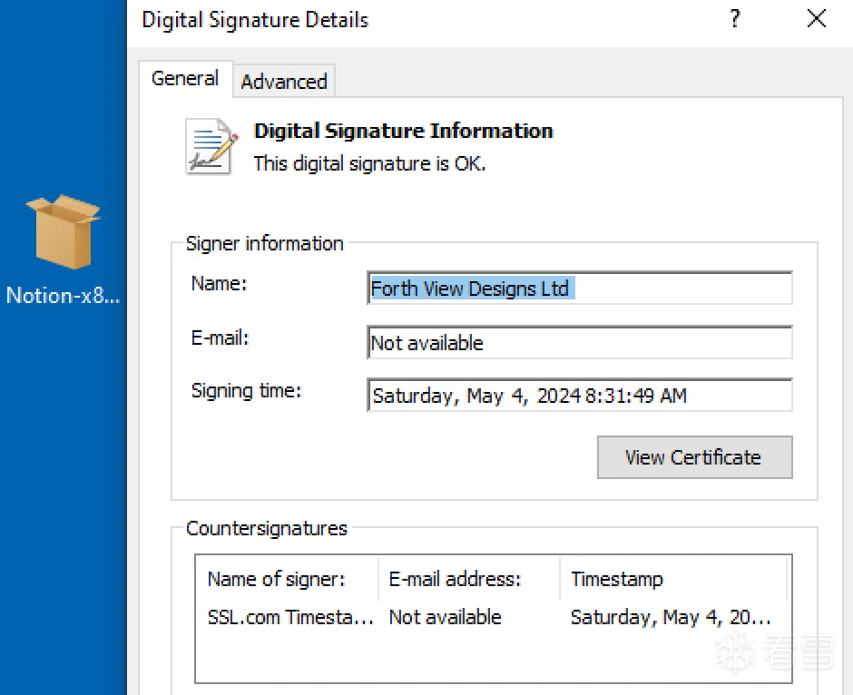Image resolution: width=853 pixels, height=695 pixels.
Task: Click the View Certificate button
Action: [x=694, y=457]
